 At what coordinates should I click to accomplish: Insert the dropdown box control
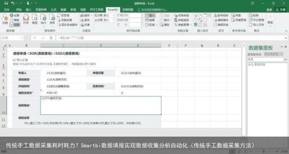click(x=200, y=15)
